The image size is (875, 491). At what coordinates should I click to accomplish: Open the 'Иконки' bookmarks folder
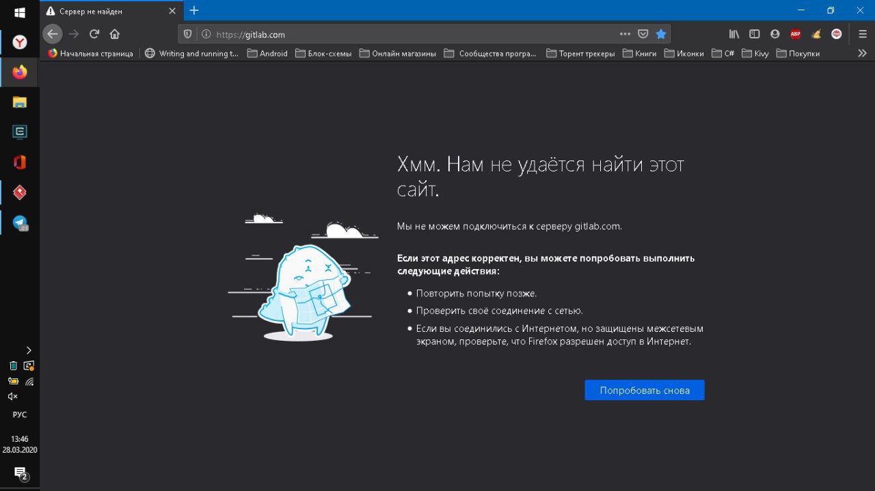[x=684, y=53]
